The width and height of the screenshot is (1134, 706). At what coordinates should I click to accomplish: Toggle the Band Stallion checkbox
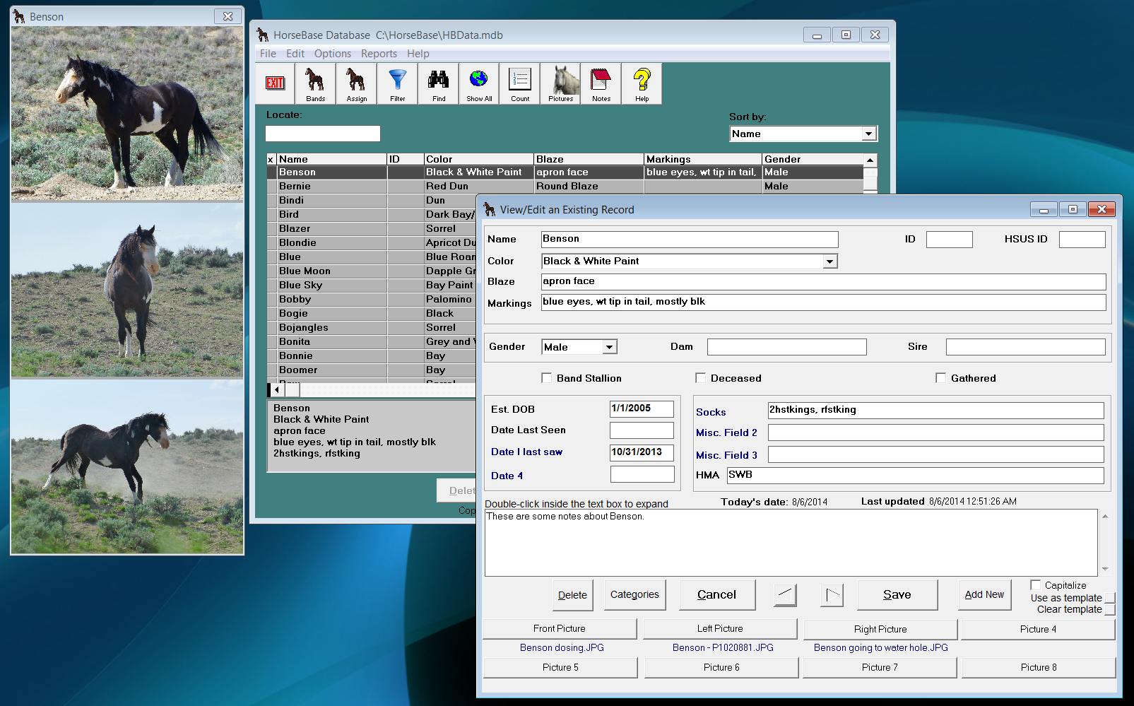coord(546,378)
